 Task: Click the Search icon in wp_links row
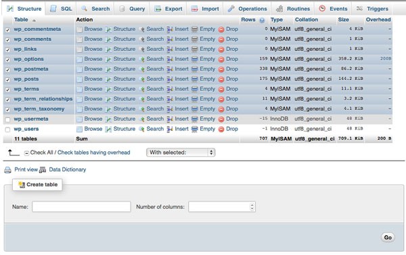141,50
